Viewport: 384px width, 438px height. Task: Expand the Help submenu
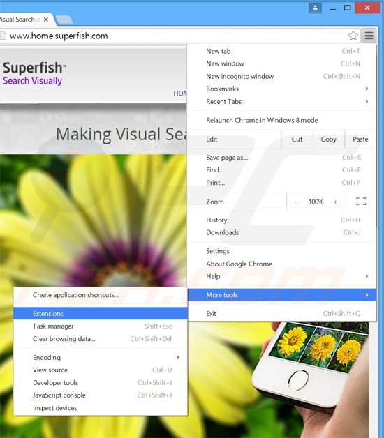[282, 276]
